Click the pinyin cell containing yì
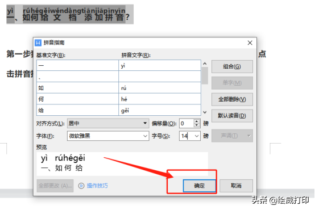Image resolution: width=315 pixels, height=210 pixels. 160,65
